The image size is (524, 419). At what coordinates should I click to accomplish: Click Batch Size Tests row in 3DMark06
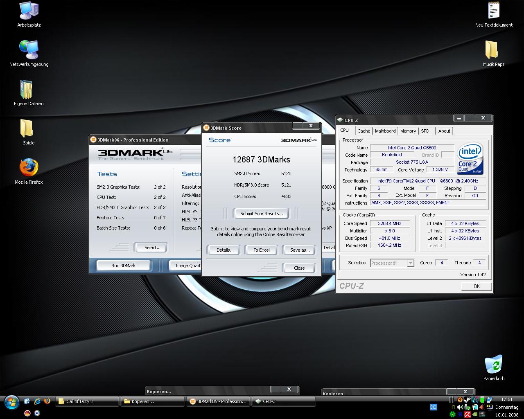coord(131,228)
